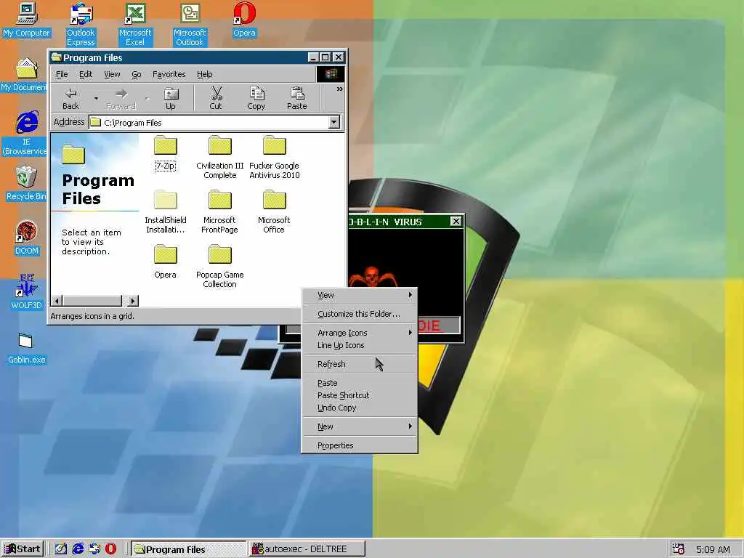The height and width of the screenshot is (558, 744).
Task: Choose Refresh in the context menu
Action: [360, 365]
